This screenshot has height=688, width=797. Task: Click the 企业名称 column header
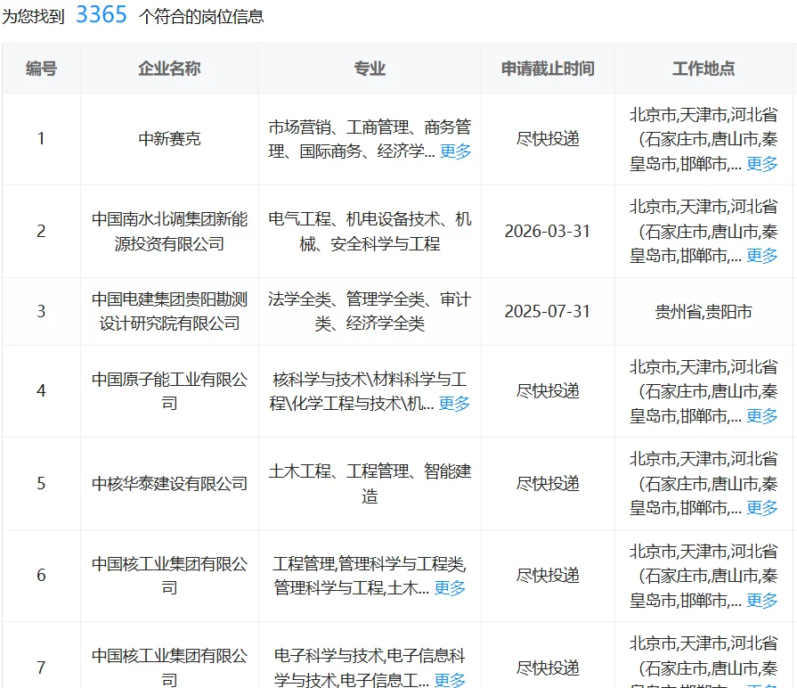169,68
